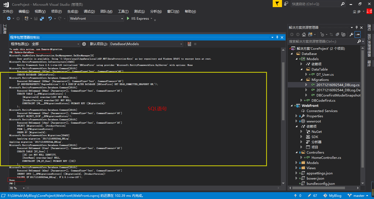This screenshot has height=199, width=374.
Task: Open the 团队(M) menu
Action: (x=106, y=11)
